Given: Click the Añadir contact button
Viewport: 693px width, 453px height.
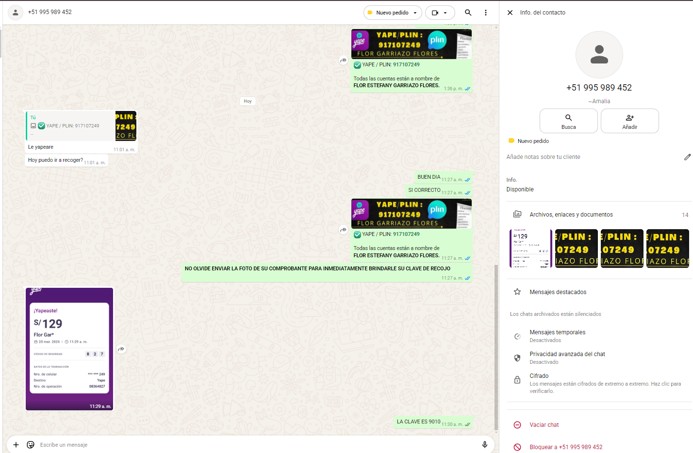Looking at the screenshot, I should pyautogui.click(x=629, y=121).
